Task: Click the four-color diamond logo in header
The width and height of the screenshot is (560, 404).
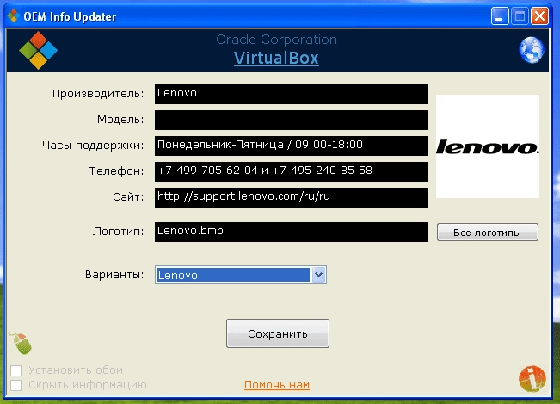Action: coord(38,50)
